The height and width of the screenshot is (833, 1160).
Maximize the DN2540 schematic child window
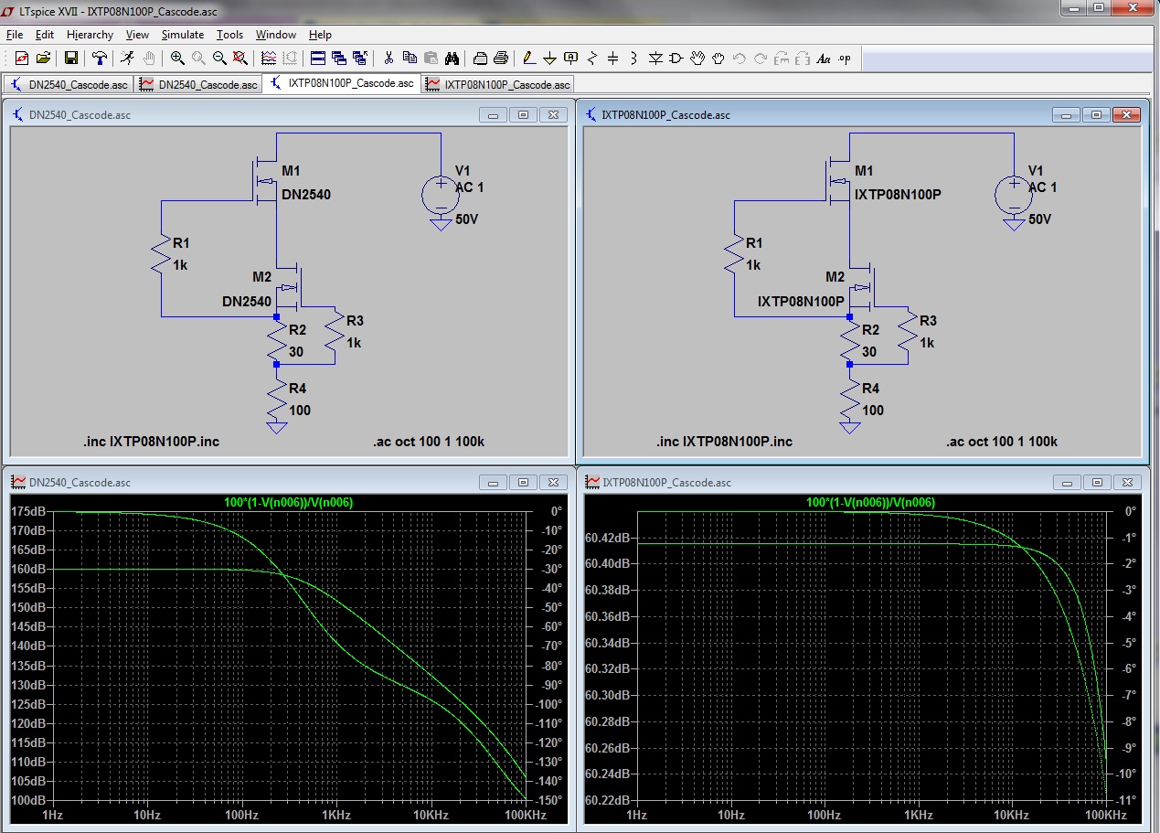coord(524,115)
